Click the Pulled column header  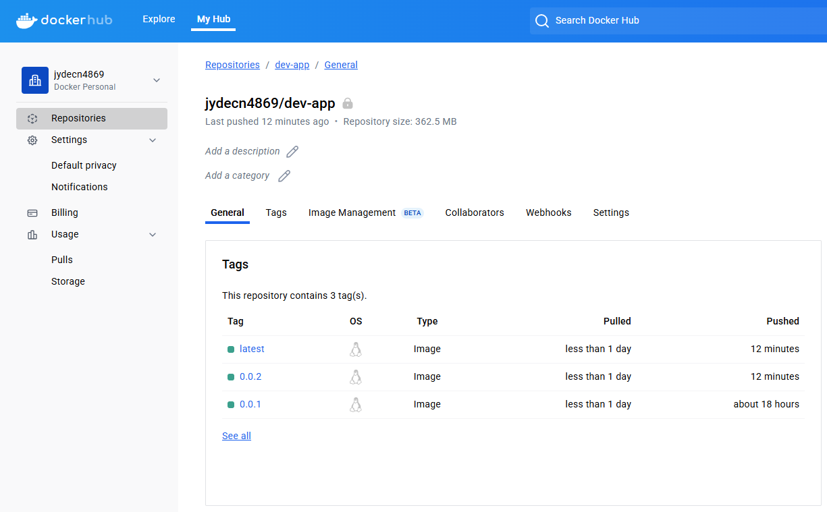coord(617,321)
